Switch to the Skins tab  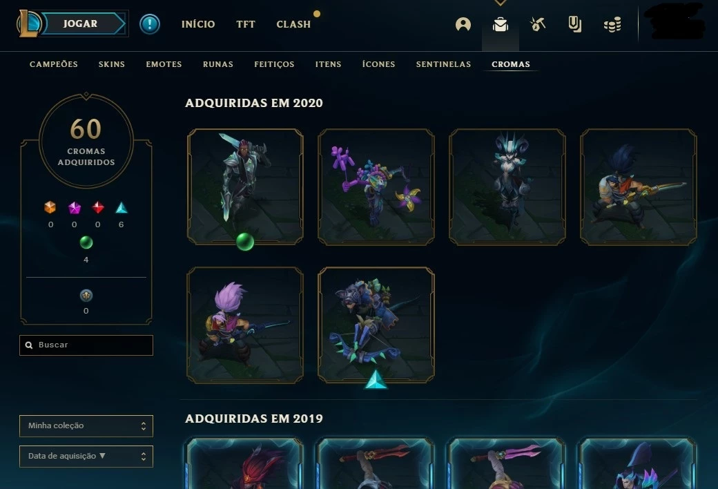(x=112, y=64)
